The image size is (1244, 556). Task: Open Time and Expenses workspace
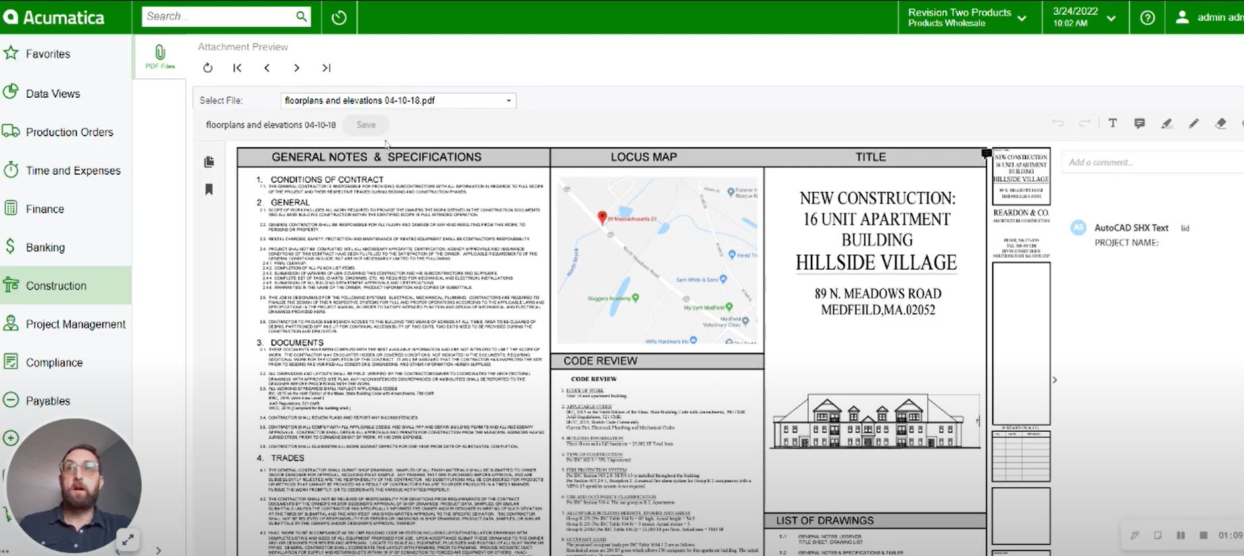73,171
